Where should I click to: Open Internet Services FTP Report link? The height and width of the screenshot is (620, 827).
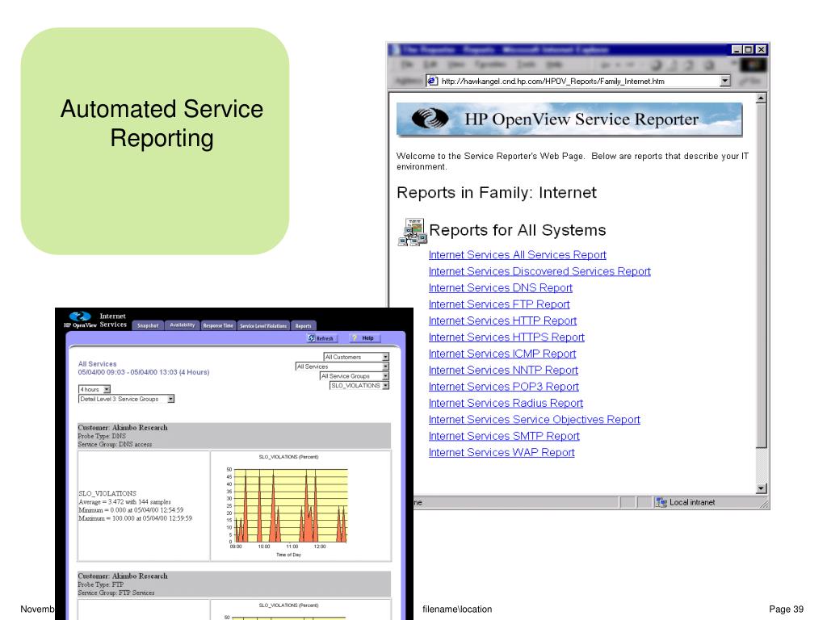[x=499, y=304]
